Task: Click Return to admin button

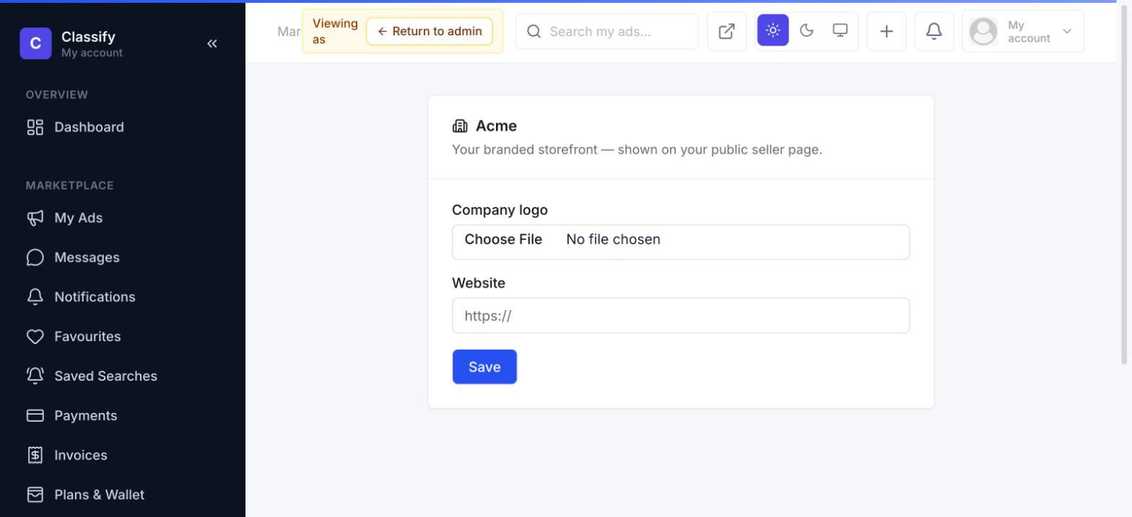Action: [430, 31]
